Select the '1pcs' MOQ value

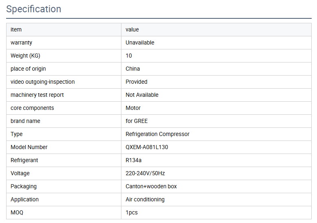[132, 212]
